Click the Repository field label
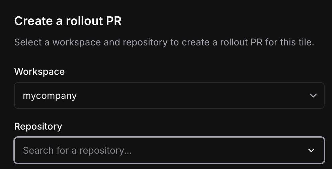Screen dimensions: 332x169 pyautogui.click(x=38, y=126)
